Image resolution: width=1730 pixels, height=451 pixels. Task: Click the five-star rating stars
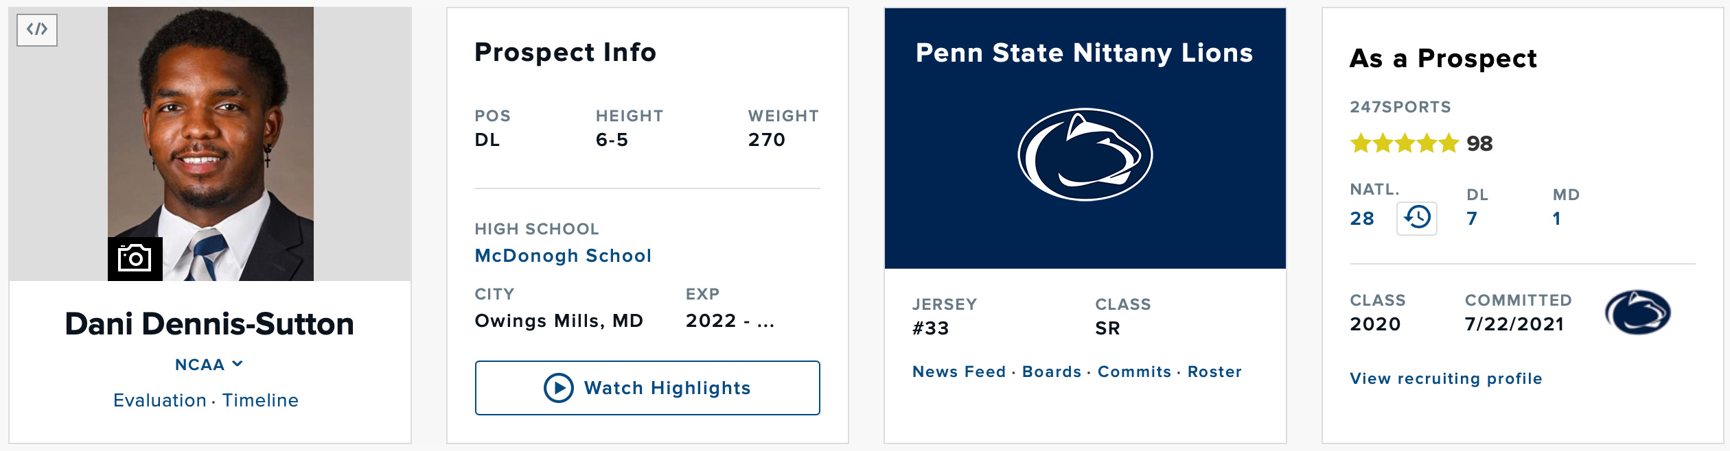(1404, 144)
